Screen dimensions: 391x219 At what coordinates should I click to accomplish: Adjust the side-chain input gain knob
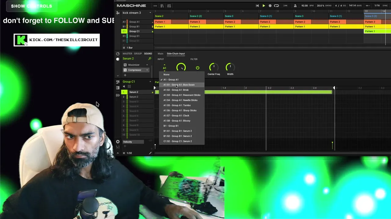pos(181,68)
